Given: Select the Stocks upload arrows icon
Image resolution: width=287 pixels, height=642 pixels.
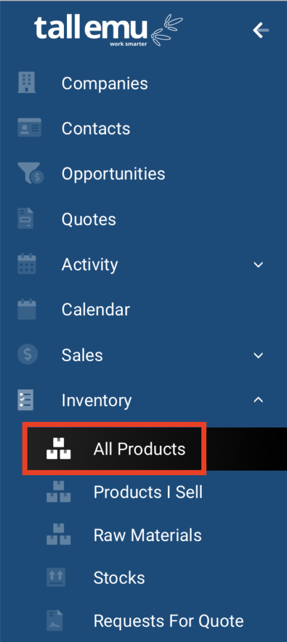Looking at the screenshot, I should pos(55,577).
